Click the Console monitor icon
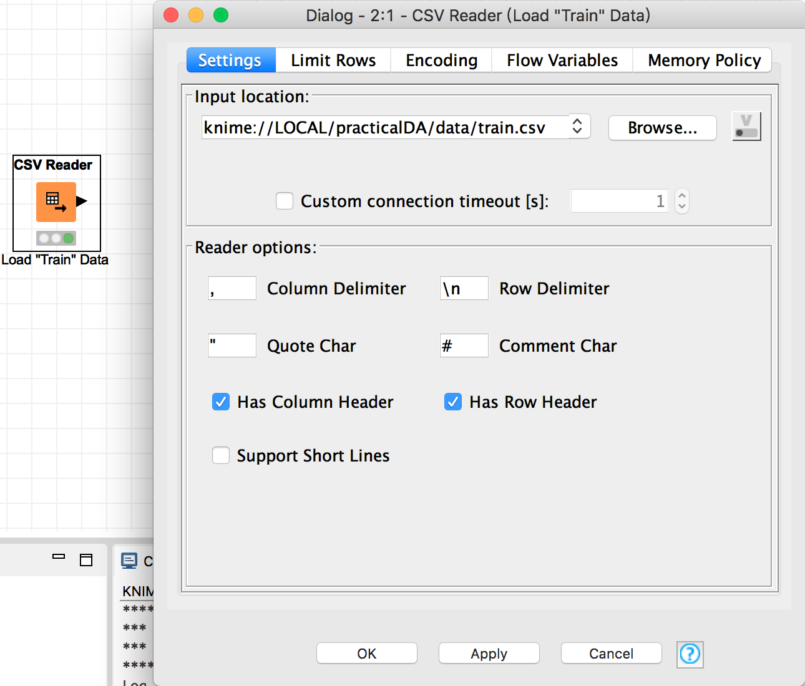Screen dimensions: 805x686 (x=129, y=561)
